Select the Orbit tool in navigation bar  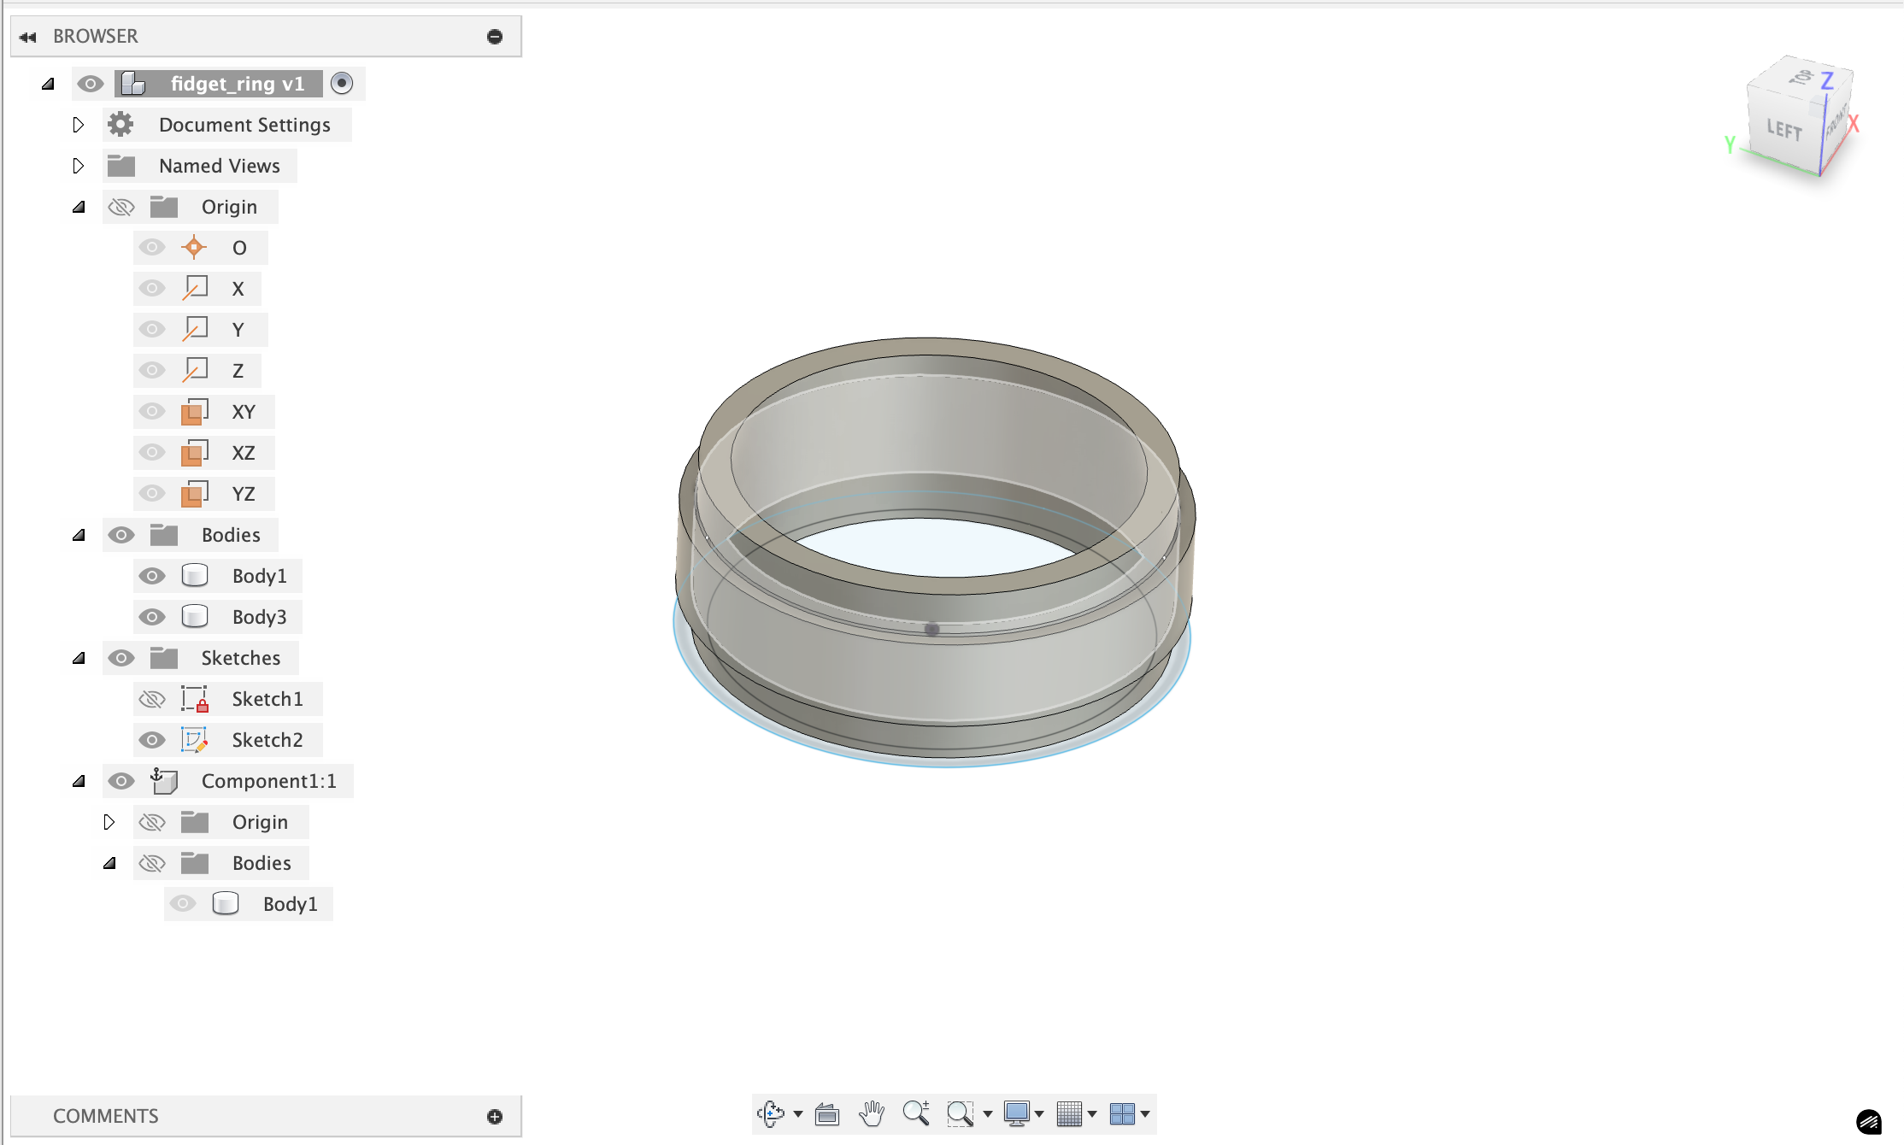click(770, 1114)
